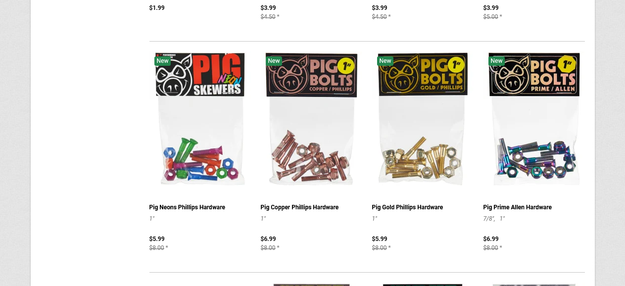This screenshot has width=625, height=286.
Task: Click the New badge on Neons Skewers
Action: point(163,61)
